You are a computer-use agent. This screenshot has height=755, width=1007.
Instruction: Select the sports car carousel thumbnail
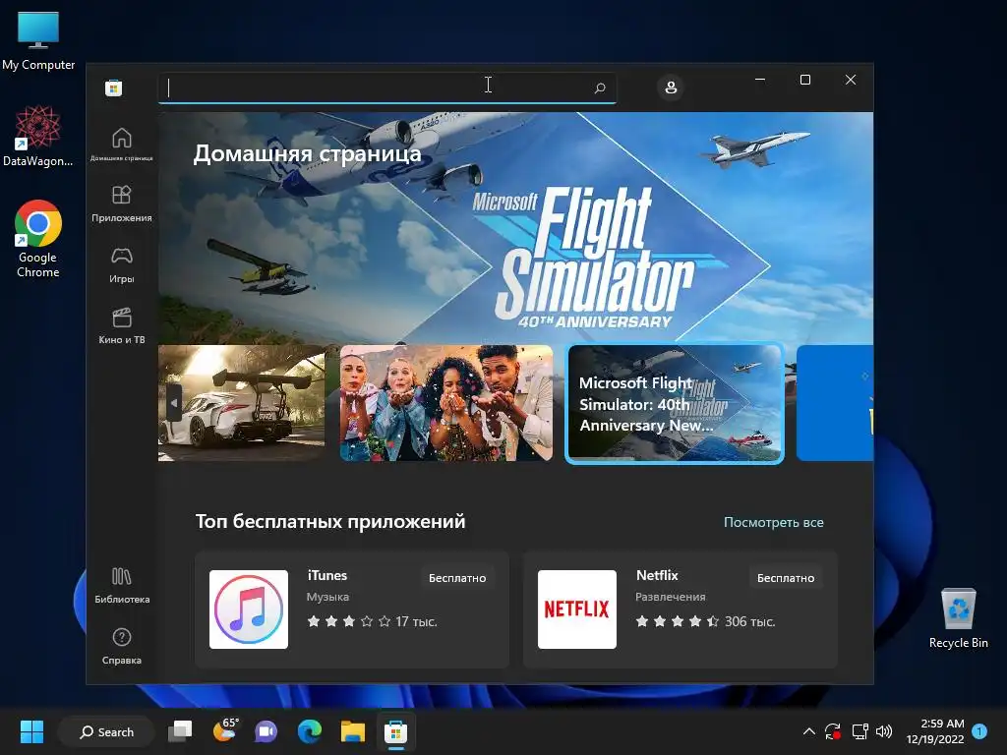pos(242,403)
